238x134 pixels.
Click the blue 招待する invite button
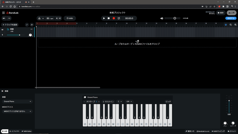(x=231, y=18)
